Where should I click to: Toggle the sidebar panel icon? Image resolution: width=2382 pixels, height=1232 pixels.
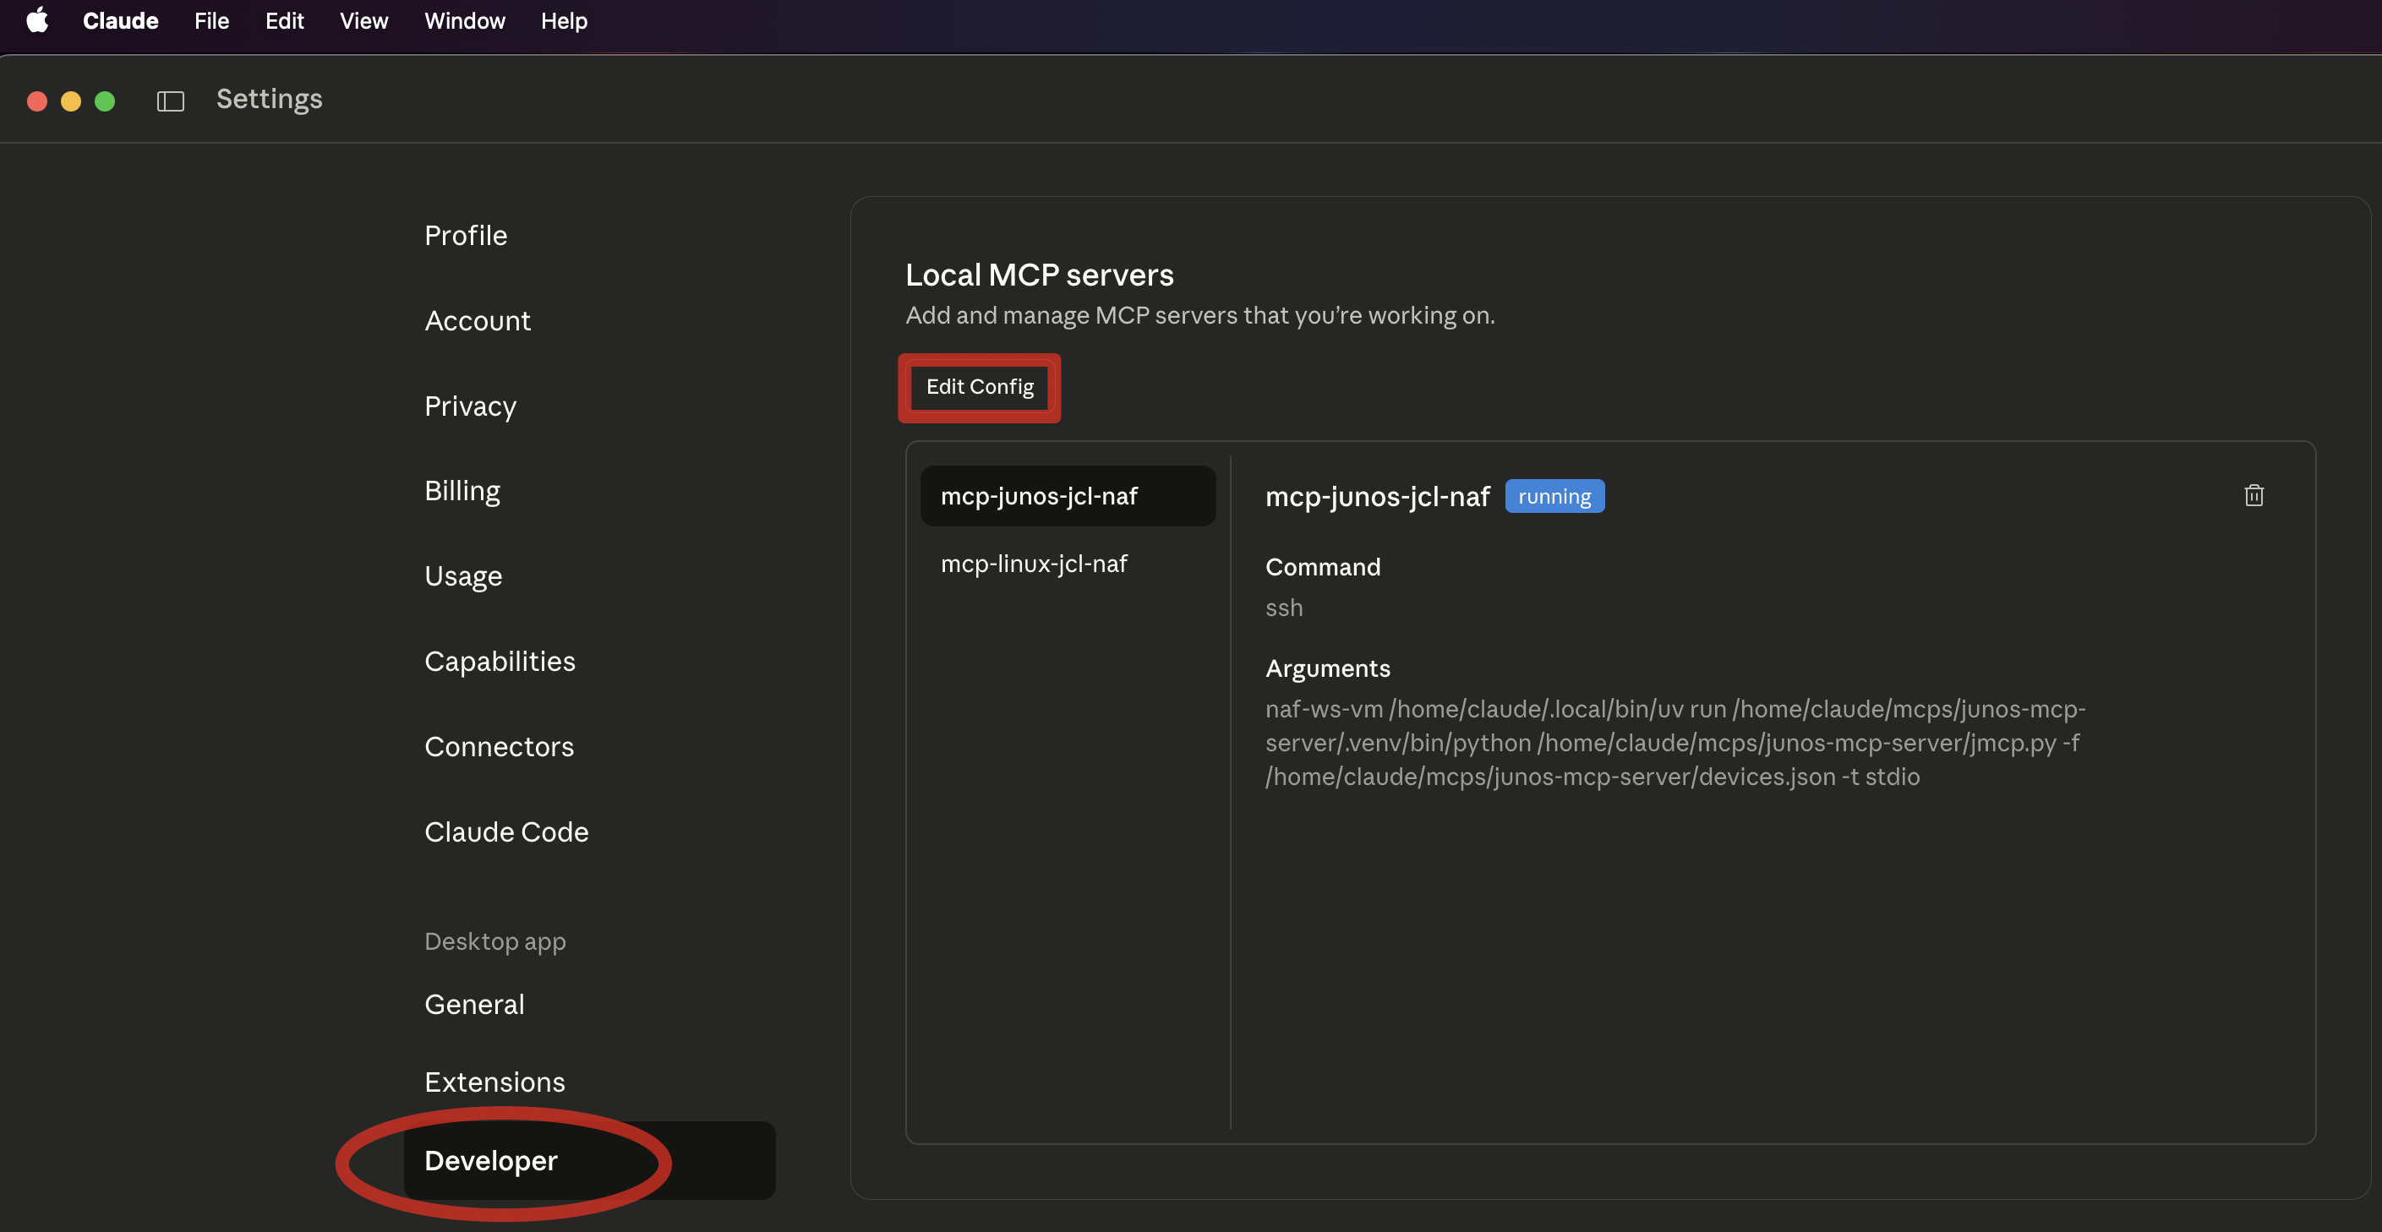(x=170, y=101)
